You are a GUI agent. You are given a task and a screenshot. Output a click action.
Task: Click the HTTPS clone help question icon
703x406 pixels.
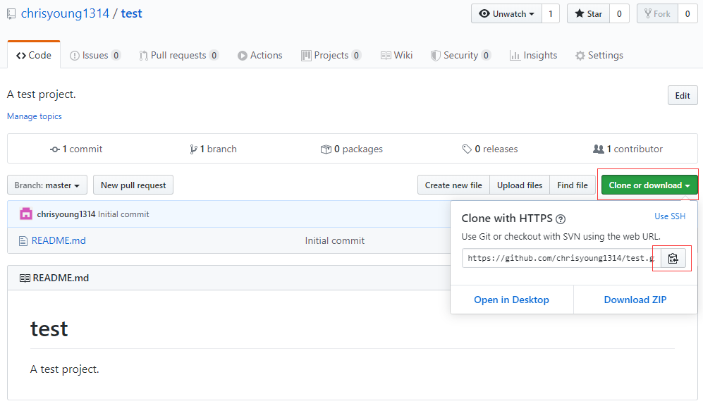click(x=561, y=219)
